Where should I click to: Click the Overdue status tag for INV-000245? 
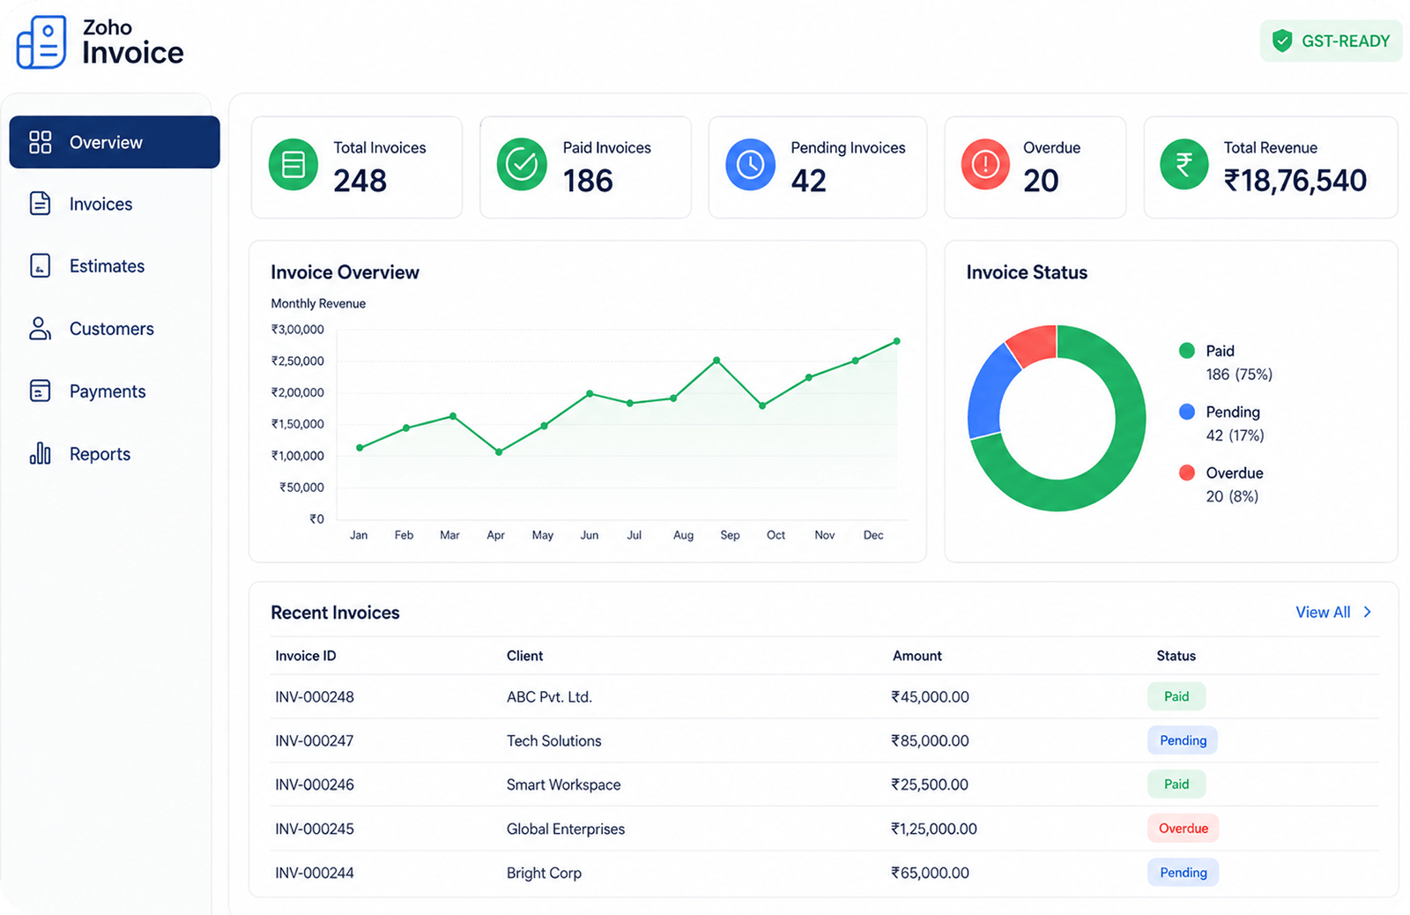1183,829
